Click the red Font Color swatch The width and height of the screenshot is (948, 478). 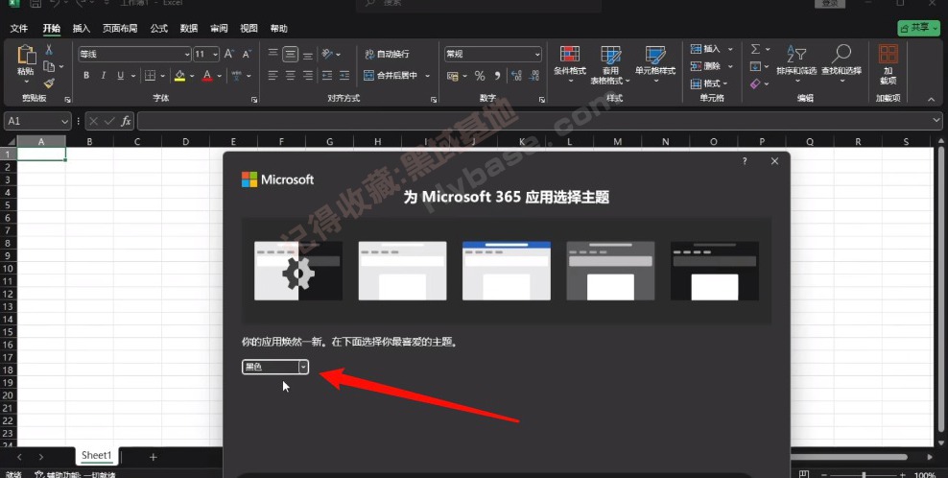point(207,76)
